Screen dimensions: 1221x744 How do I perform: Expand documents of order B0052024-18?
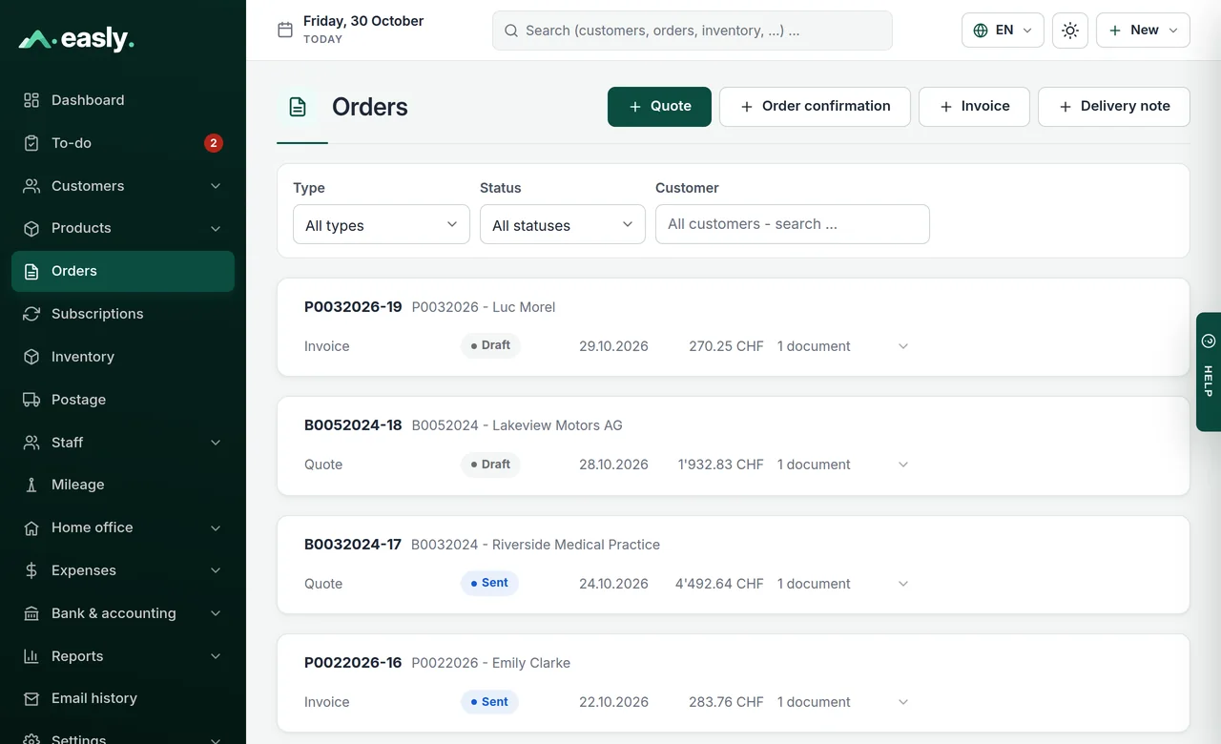(x=903, y=465)
